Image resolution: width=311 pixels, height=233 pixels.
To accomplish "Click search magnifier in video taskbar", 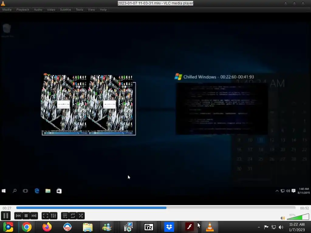I will (15, 191).
